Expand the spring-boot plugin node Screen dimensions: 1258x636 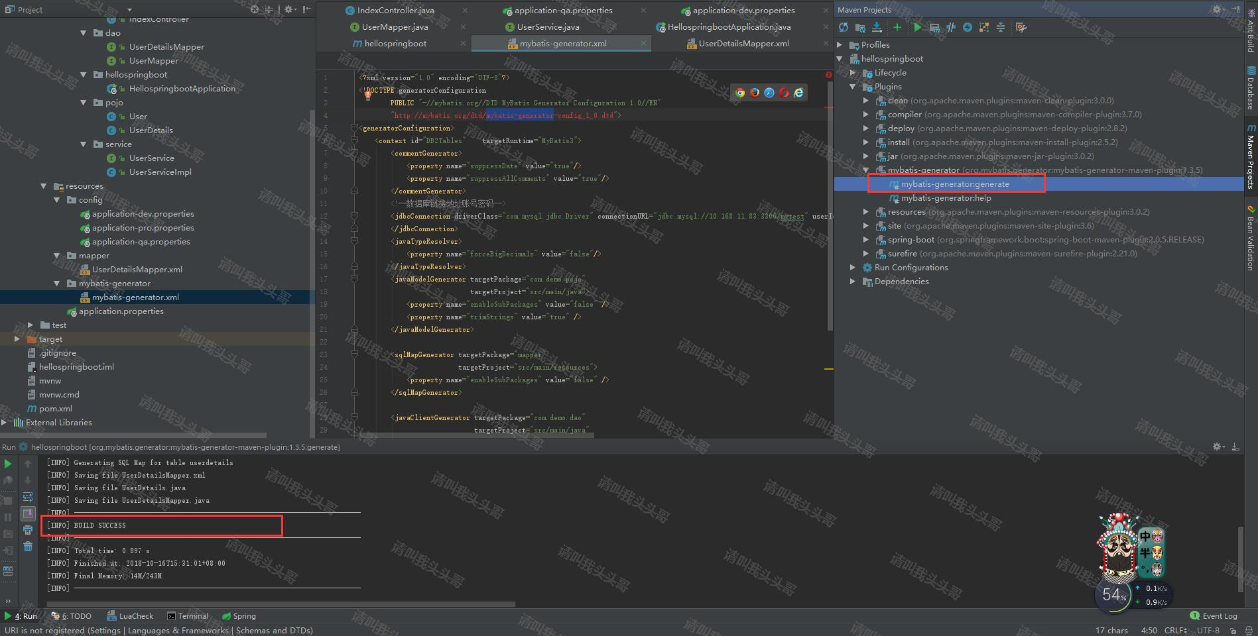tap(866, 239)
